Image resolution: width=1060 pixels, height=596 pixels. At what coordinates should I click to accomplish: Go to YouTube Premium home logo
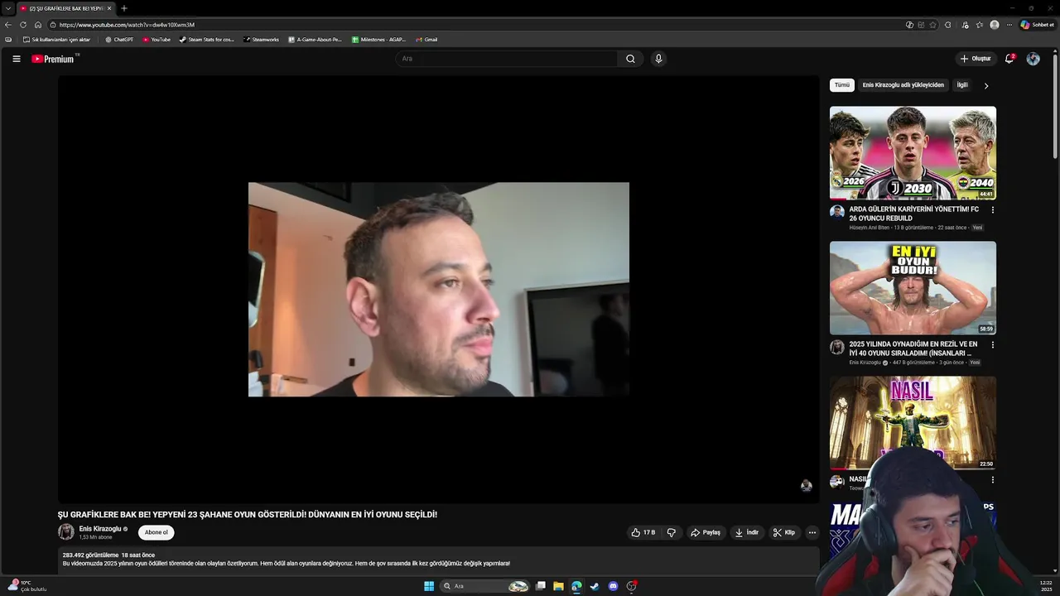coord(53,59)
